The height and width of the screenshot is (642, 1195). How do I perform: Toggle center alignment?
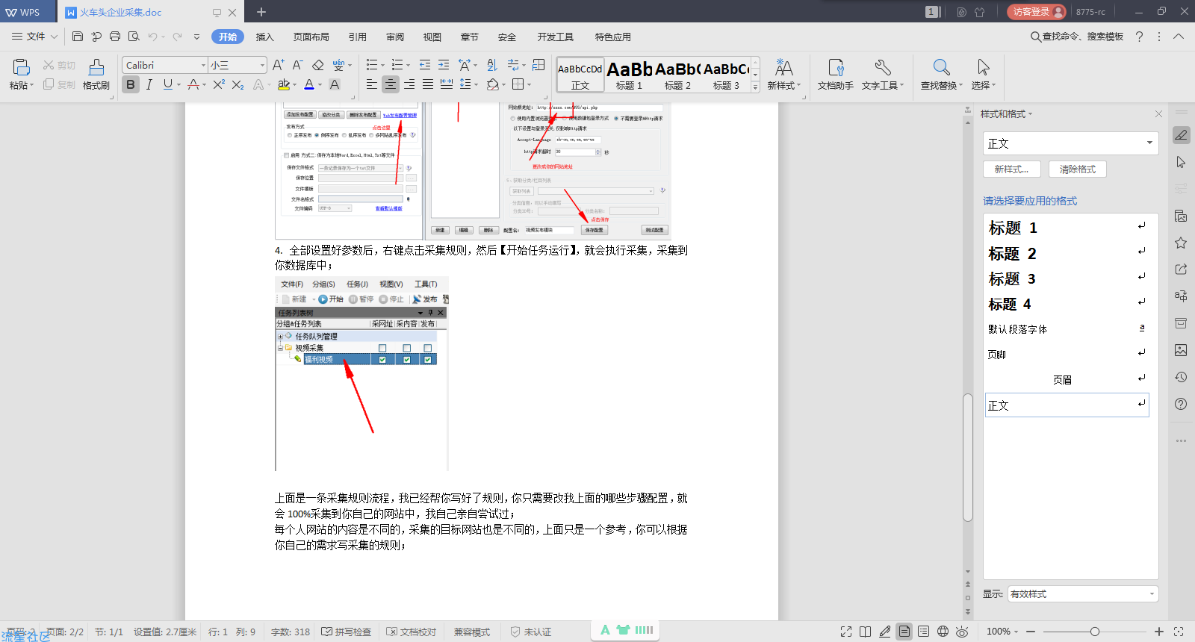pos(390,84)
